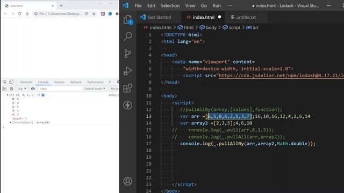Show more DevTools tabs with the chevron
Image resolution: width=344 pixels, height=193 pixels.
tap(110, 82)
